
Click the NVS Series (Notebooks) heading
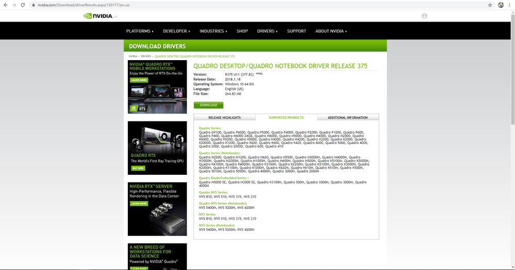click(x=217, y=225)
